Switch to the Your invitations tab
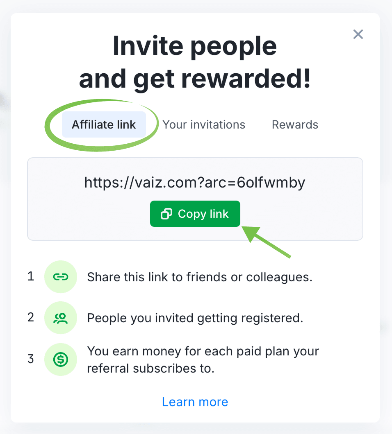This screenshot has height=434, width=392. click(204, 124)
